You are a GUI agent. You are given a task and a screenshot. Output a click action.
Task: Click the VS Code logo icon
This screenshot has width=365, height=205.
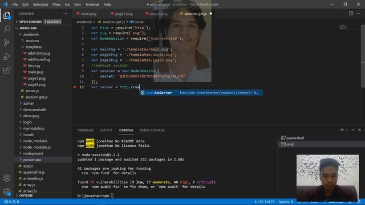tap(5, 4)
